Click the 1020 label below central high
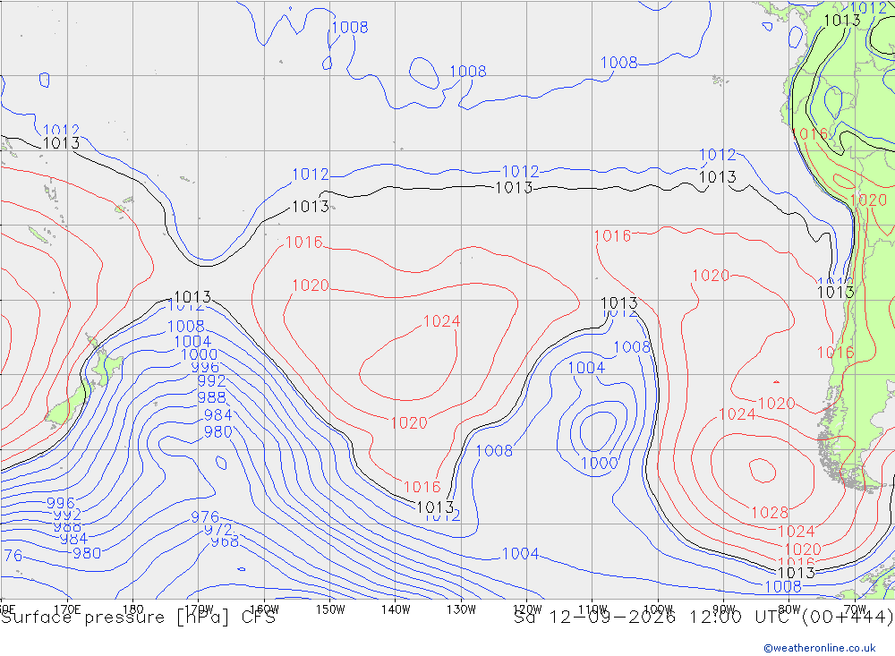The image size is (895, 656). [409, 423]
